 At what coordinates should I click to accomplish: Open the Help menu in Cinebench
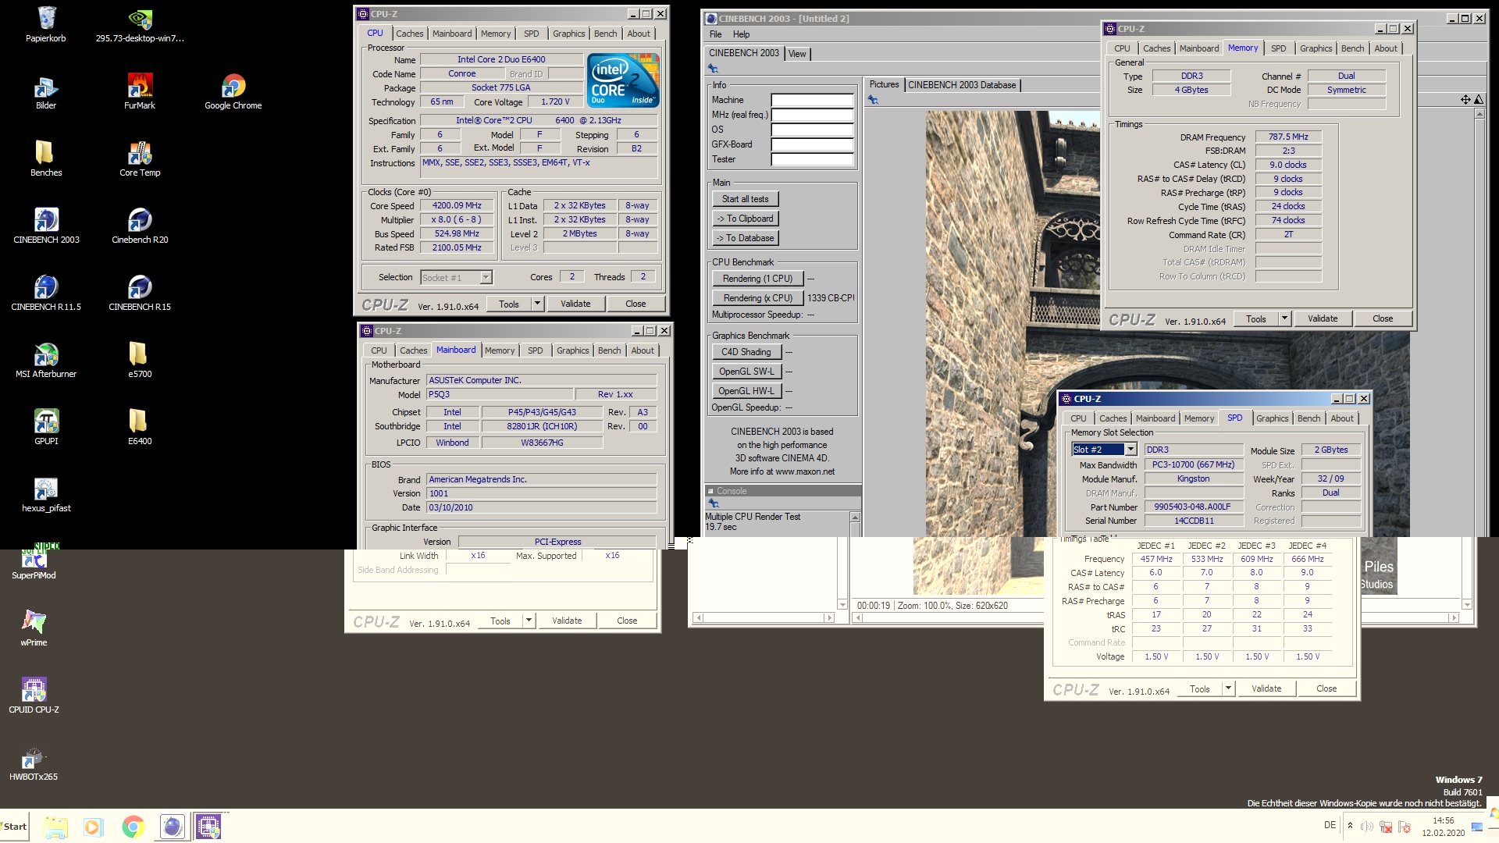(x=742, y=34)
